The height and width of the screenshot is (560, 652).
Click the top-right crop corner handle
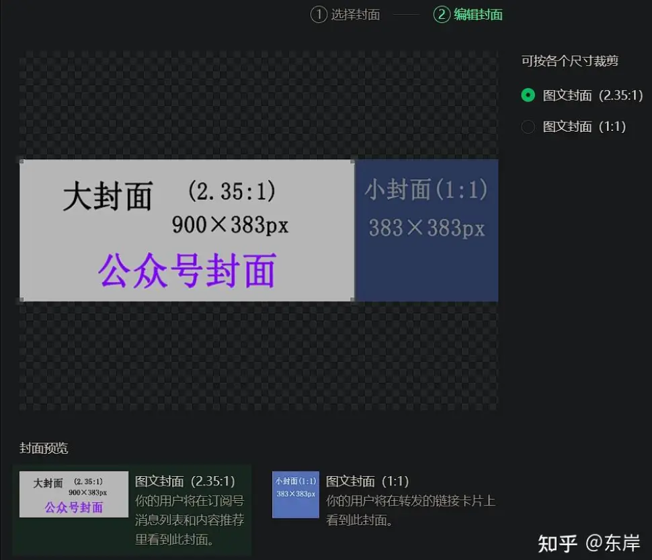pos(353,161)
